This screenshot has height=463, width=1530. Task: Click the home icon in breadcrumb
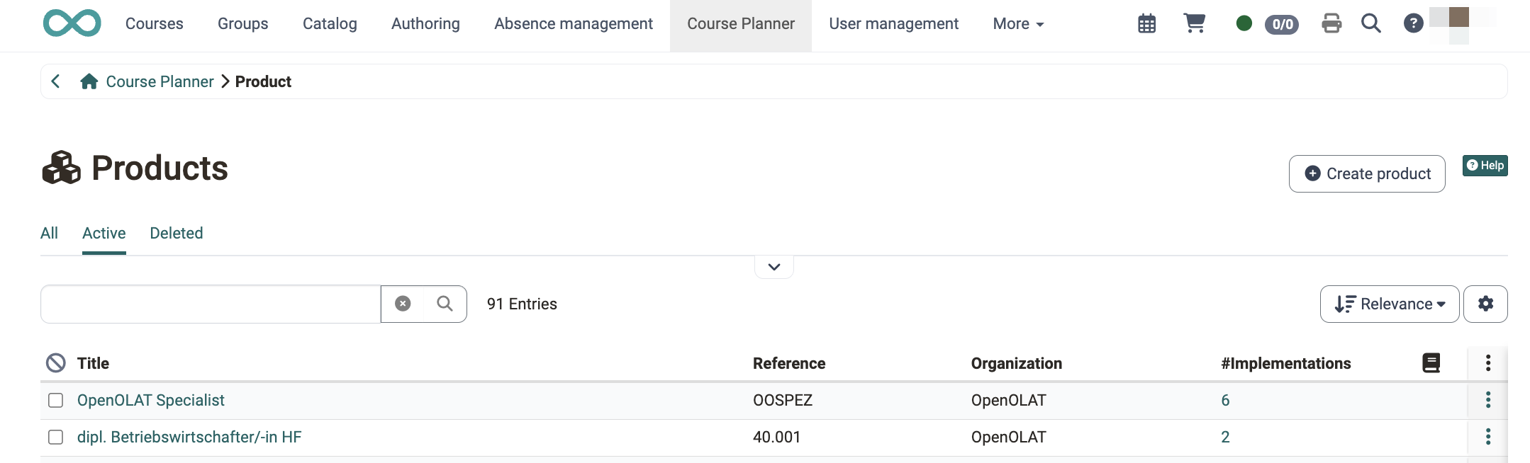(x=89, y=81)
